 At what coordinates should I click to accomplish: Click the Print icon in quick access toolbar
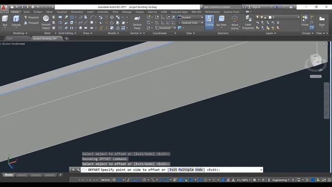pos(33,7)
